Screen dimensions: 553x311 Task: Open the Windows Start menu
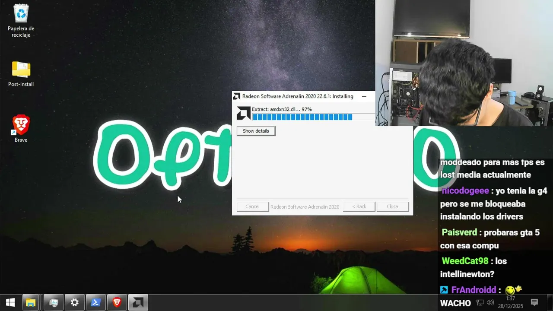point(10,302)
